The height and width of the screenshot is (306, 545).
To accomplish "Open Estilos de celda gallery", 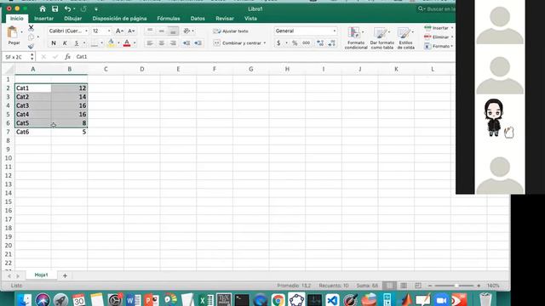I will (x=405, y=37).
